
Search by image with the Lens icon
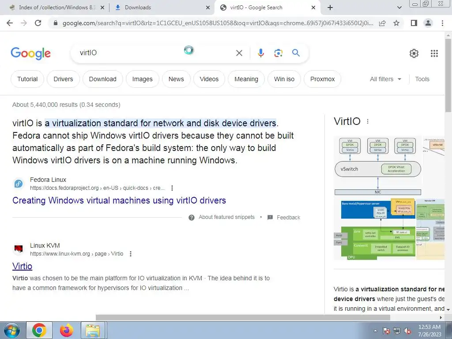(279, 53)
